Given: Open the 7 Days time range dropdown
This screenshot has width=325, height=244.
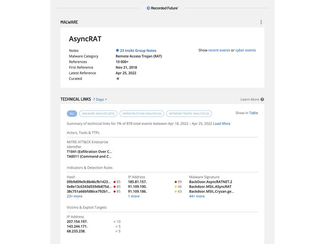Looking at the screenshot, I should [100, 99].
